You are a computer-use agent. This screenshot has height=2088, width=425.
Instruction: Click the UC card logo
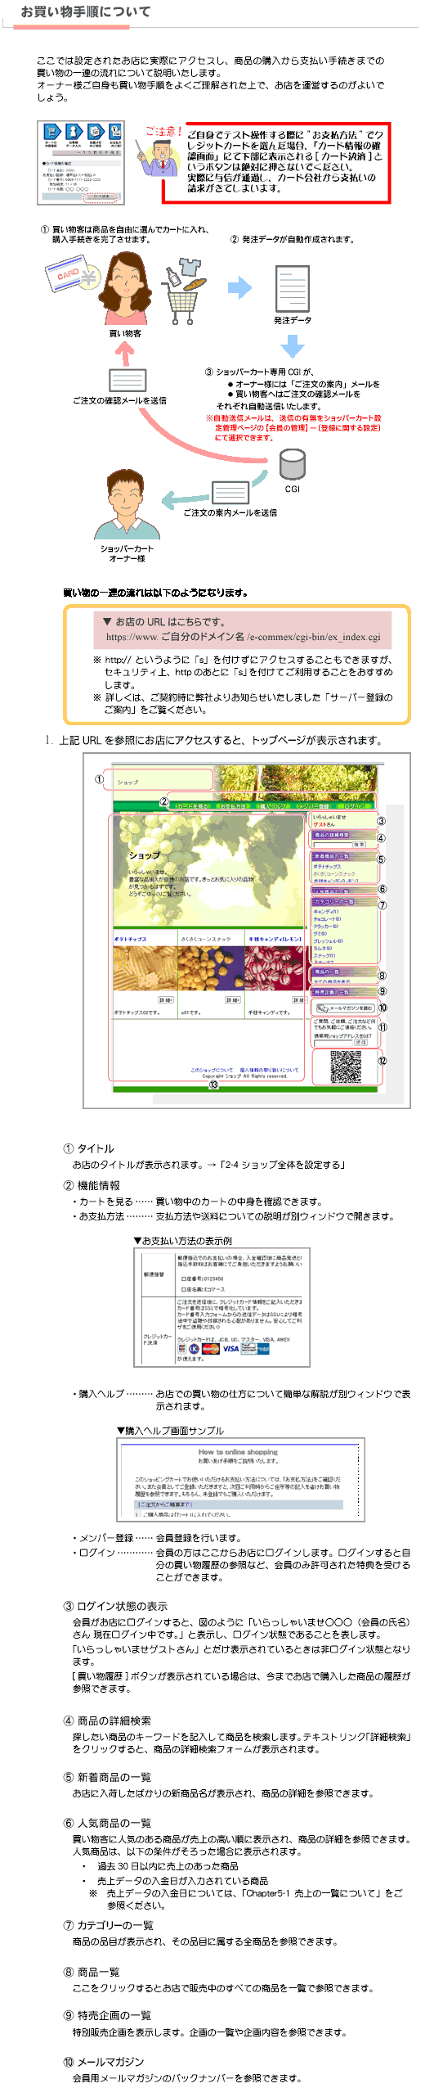pyautogui.click(x=194, y=1347)
